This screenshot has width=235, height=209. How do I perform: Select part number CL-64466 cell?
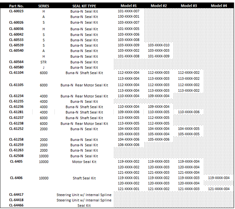pyautogui.click(x=16, y=205)
